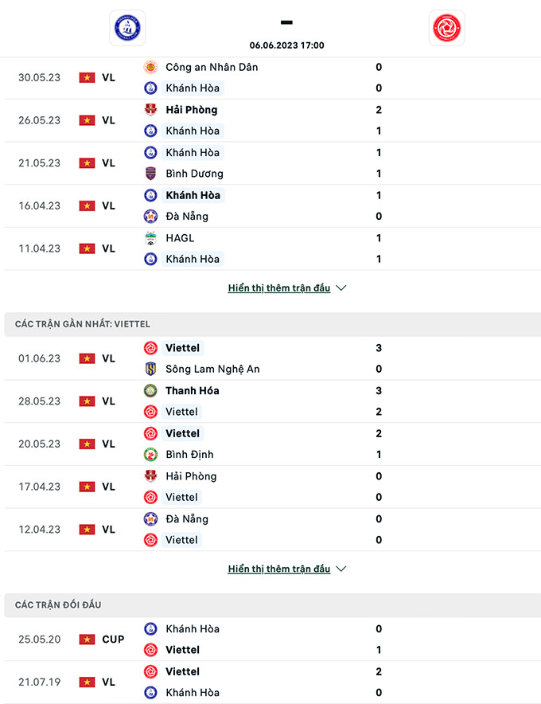Click the Thanh Hóa team logo

(150, 391)
